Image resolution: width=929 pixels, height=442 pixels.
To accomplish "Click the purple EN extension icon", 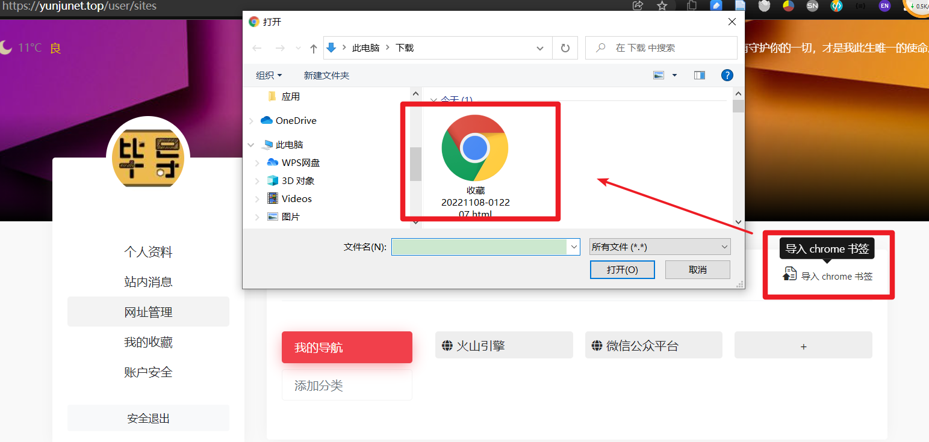I will (884, 6).
